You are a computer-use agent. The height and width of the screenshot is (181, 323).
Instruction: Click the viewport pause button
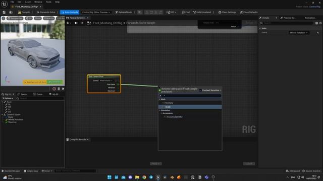pos(59,88)
